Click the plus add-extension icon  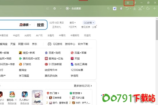[154, 8]
